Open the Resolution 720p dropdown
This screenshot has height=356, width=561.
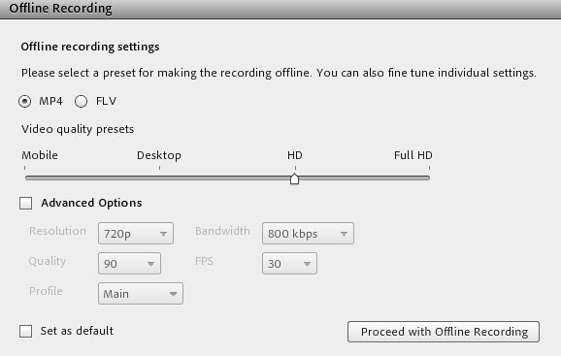[136, 234]
